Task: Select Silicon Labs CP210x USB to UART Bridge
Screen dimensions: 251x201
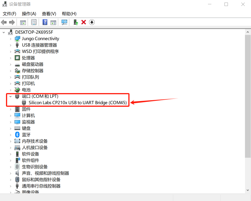Action: coord(78,103)
